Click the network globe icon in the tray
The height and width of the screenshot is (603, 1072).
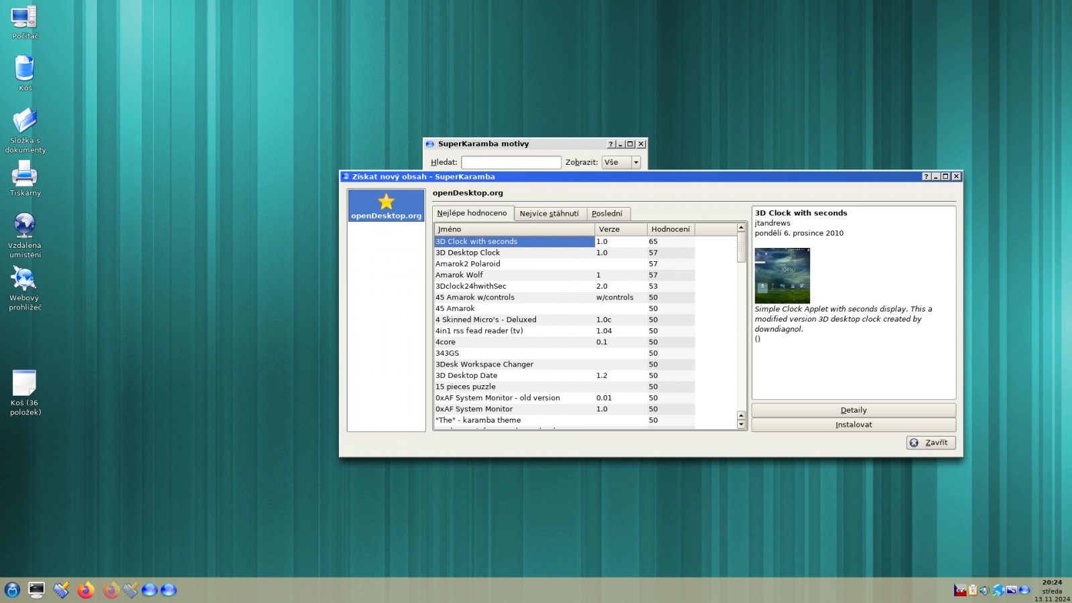[x=998, y=590]
